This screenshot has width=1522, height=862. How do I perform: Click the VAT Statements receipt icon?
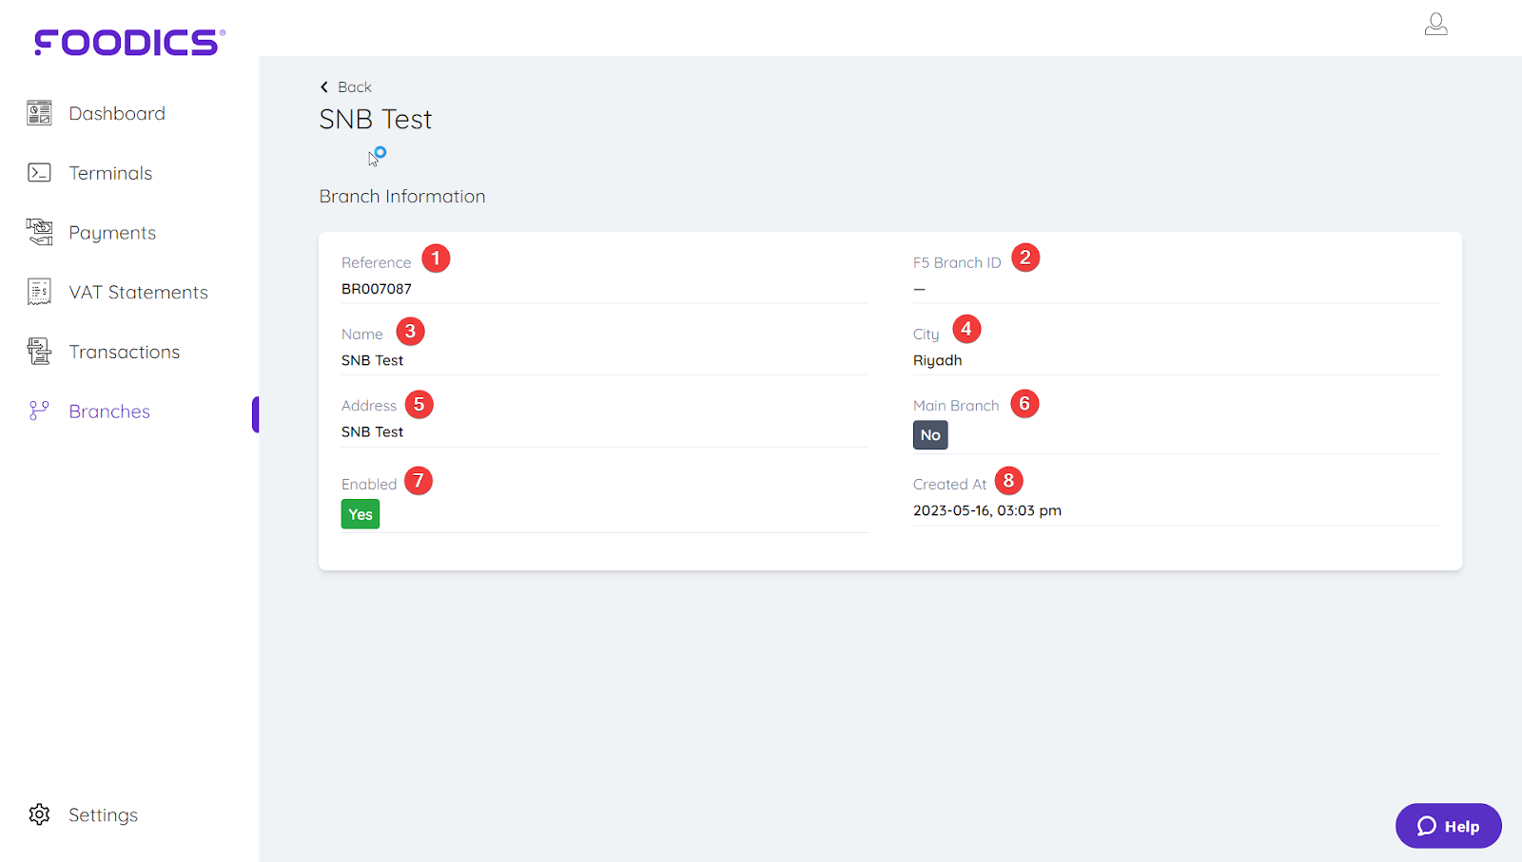tap(39, 292)
